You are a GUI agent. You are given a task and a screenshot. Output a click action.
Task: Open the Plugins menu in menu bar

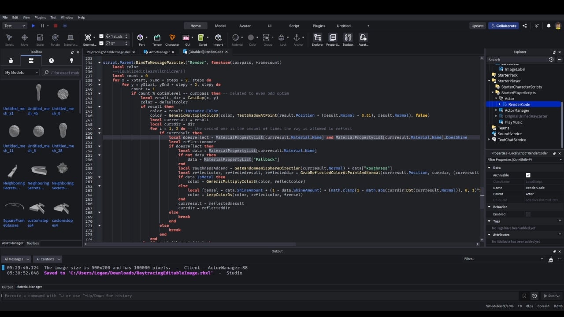pos(40,18)
